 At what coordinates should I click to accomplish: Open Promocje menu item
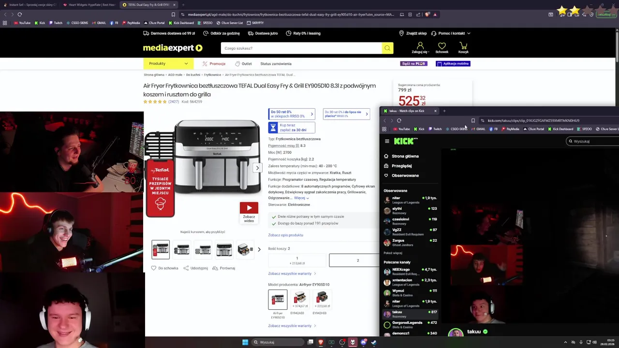214,64
